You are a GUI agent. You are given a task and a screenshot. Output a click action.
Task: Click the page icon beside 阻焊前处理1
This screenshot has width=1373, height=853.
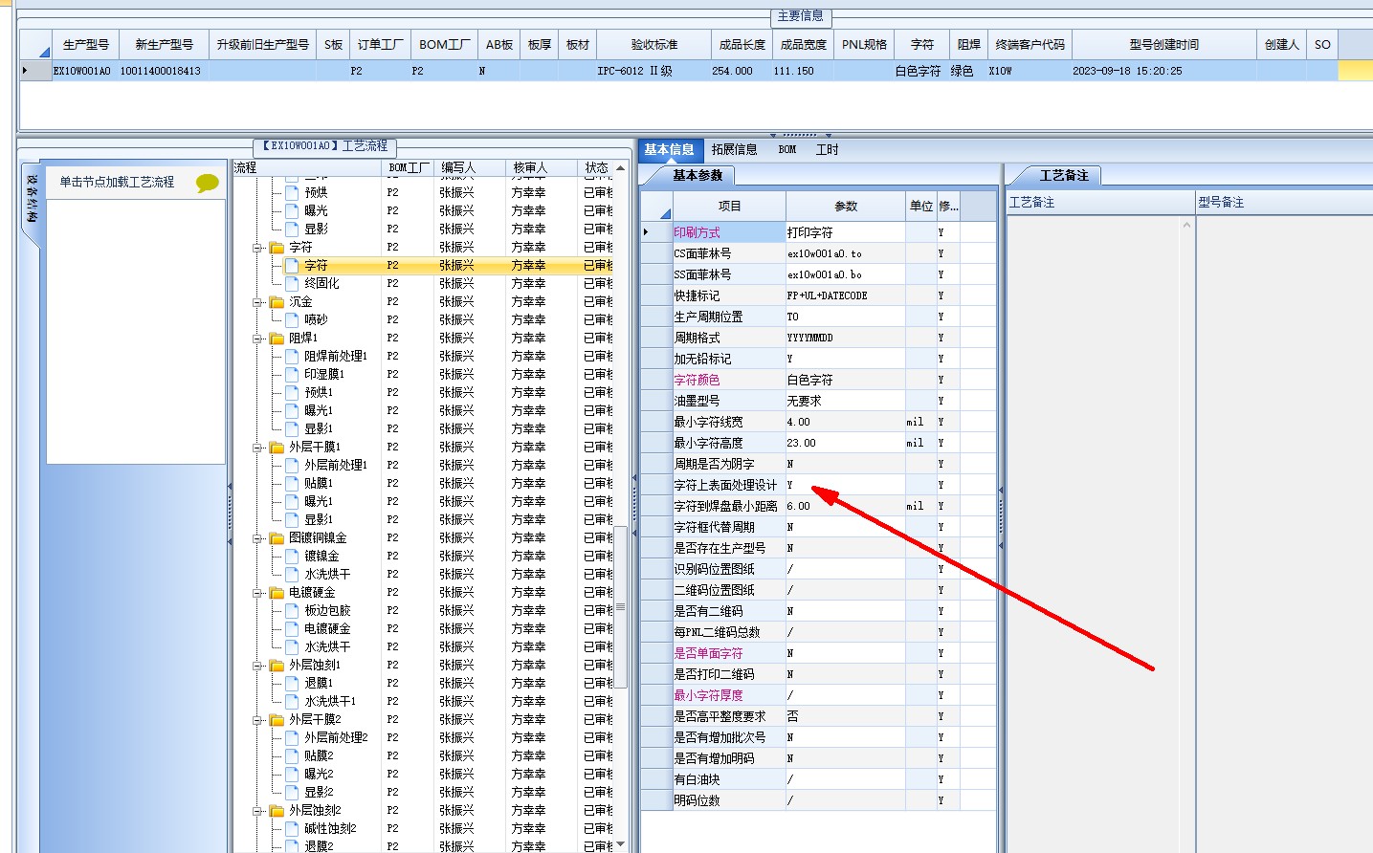point(292,357)
